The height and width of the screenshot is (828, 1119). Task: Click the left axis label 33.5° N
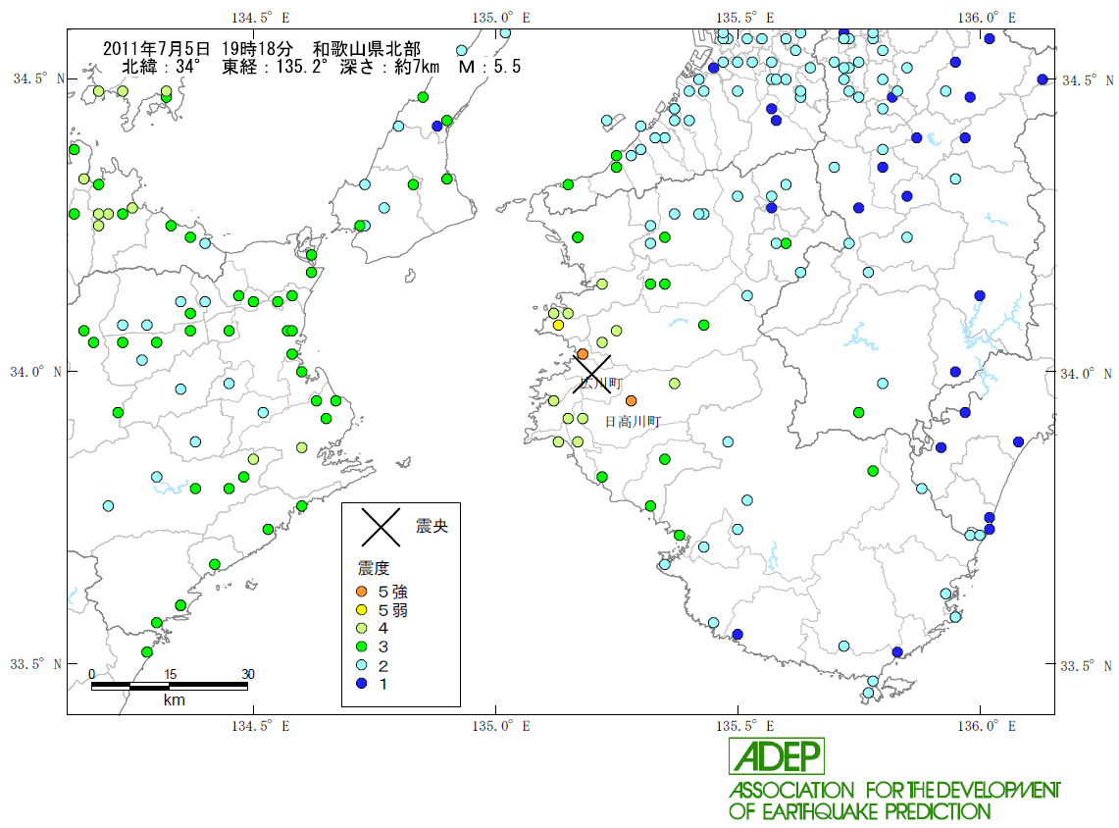[x=35, y=664]
